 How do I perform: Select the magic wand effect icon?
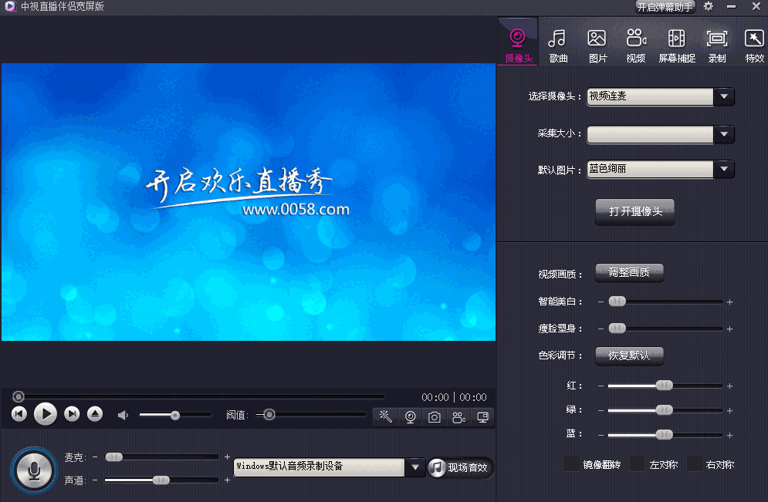point(384,416)
